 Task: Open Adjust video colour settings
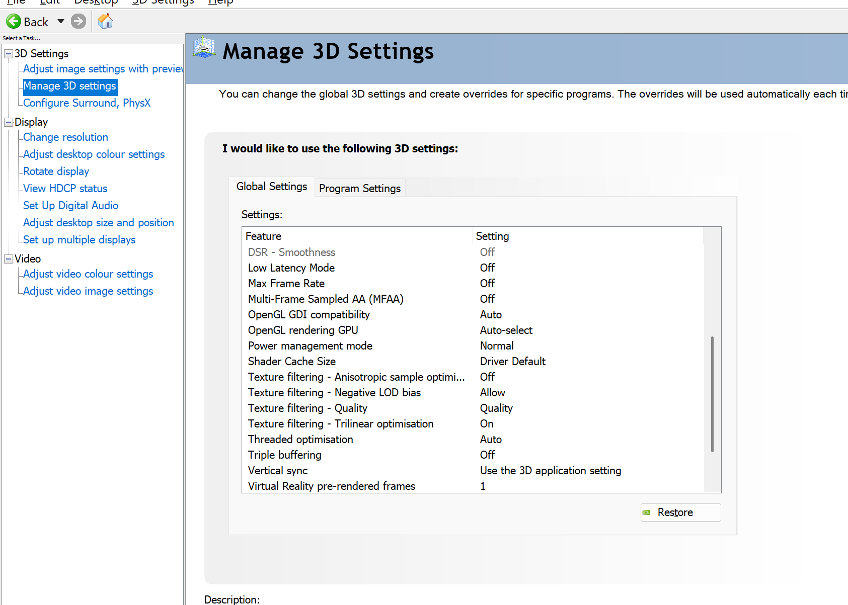[88, 274]
